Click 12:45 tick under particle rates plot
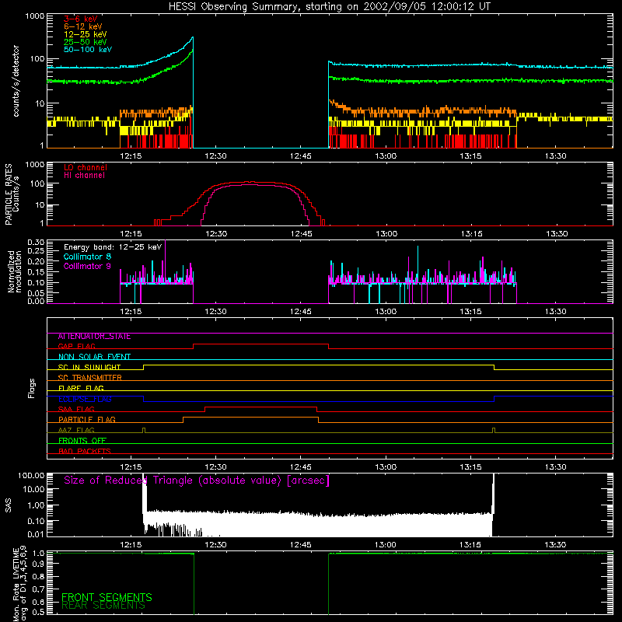The height and width of the screenshot is (622, 622). coord(301,234)
